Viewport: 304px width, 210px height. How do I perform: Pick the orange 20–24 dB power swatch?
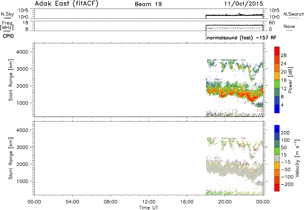(277, 67)
